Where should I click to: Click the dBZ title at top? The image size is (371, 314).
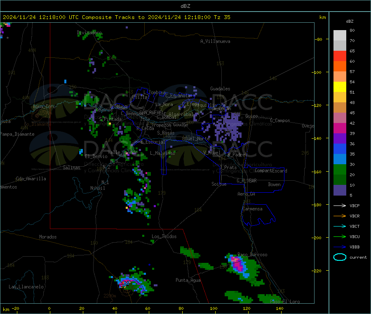coord(185,6)
